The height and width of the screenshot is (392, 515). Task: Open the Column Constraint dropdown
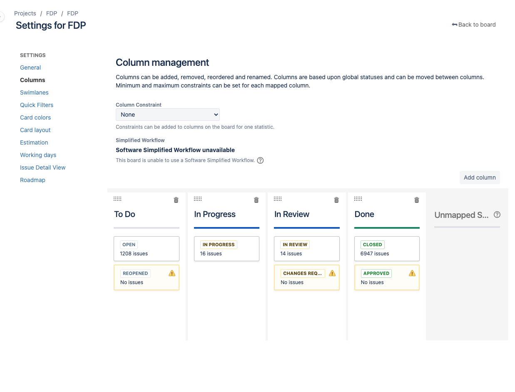point(168,115)
